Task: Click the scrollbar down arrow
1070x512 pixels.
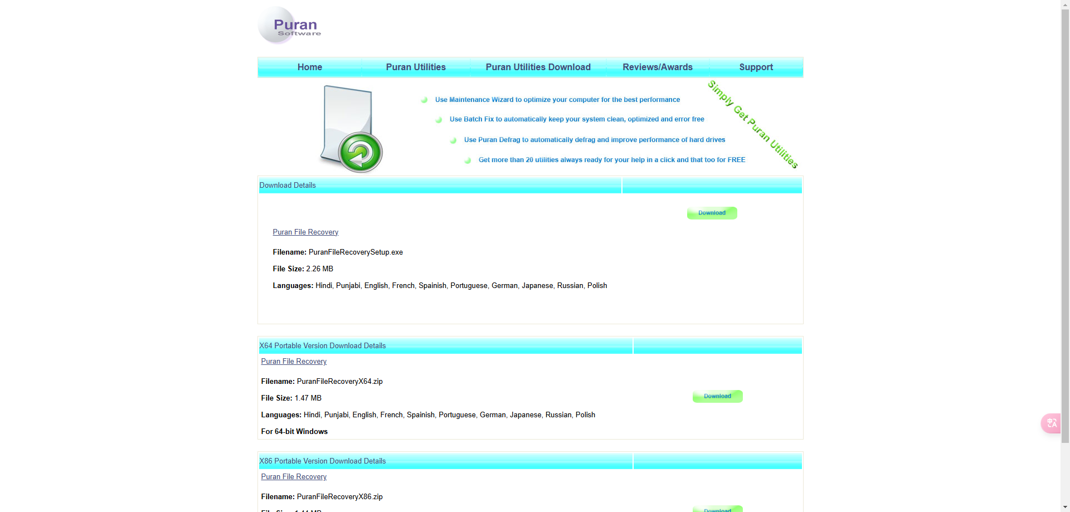Action: coord(1065,508)
